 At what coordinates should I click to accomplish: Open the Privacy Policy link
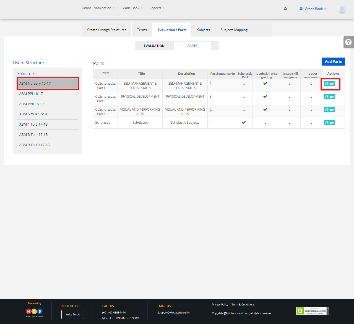click(x=220, y=305)
